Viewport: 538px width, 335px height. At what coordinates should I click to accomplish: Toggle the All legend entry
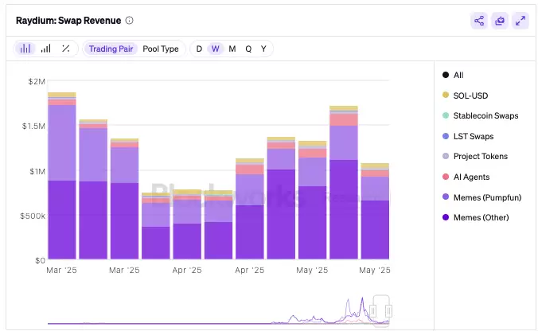point(453,75)
